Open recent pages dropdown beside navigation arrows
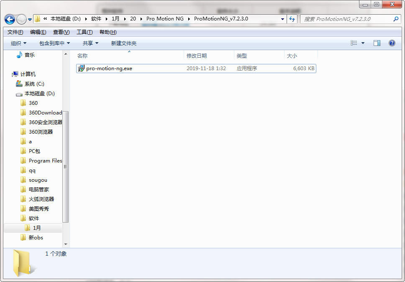The height and width of the screenshot is (282, 405). click(x=30, y=20)
